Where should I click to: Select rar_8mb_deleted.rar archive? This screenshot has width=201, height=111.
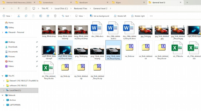(146, 50)
